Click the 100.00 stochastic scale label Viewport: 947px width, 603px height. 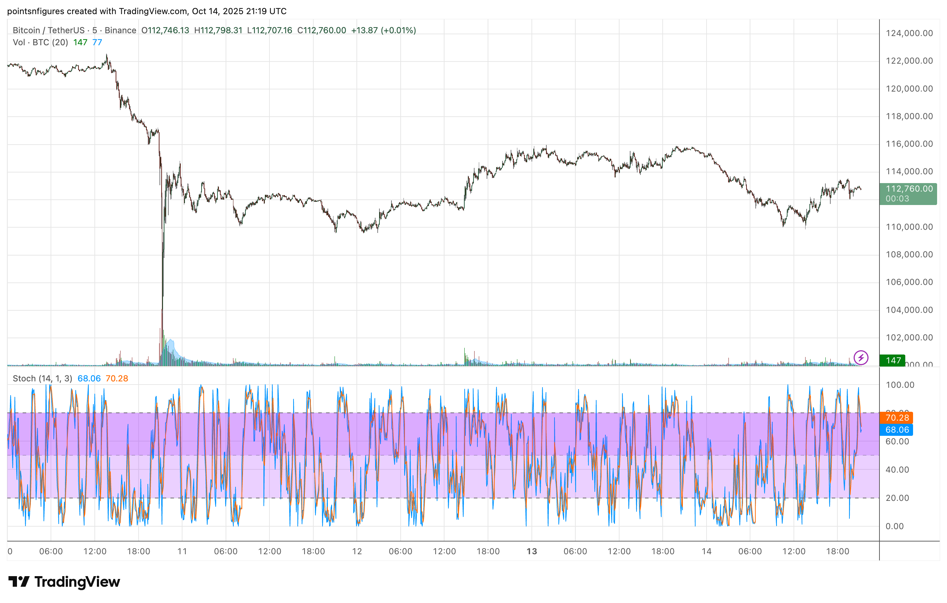(900, 385)
